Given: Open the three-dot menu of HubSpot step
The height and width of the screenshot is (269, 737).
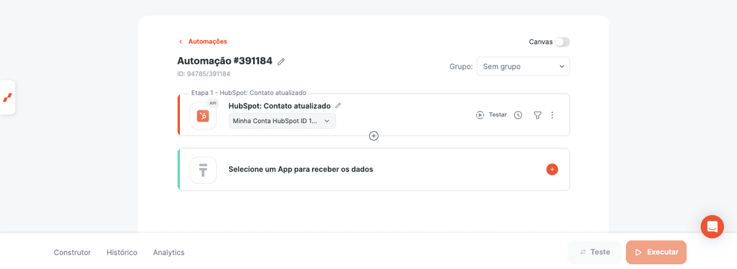Looking at the screenshot, I should pos(552,115).
